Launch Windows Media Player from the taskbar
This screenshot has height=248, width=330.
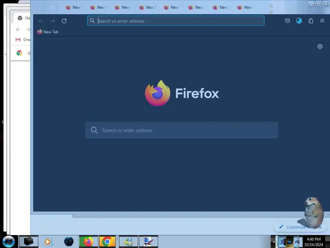(x=48, y=242)
